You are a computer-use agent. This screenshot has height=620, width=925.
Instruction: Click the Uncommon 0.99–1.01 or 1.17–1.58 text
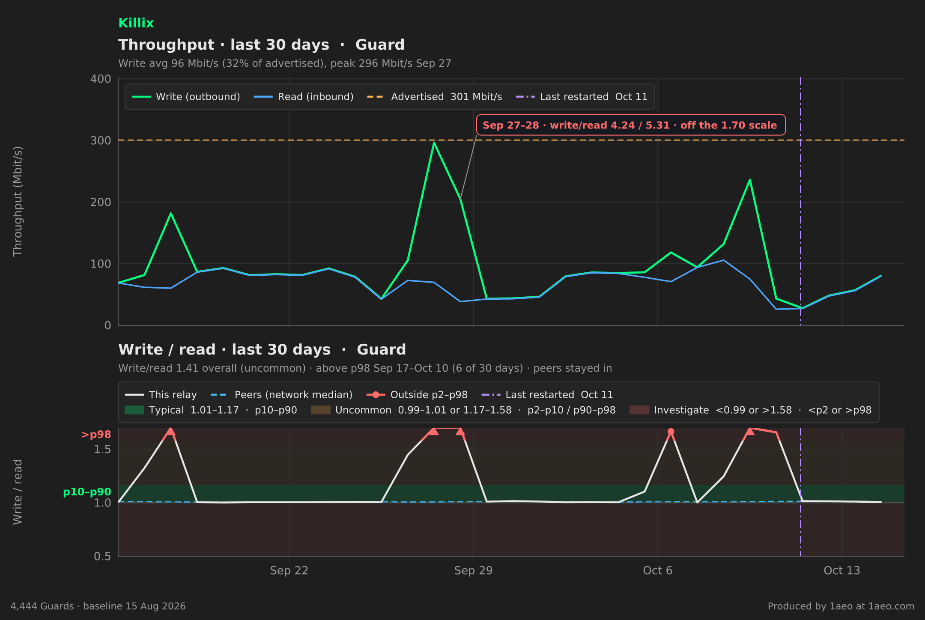[x=475, y=410]
